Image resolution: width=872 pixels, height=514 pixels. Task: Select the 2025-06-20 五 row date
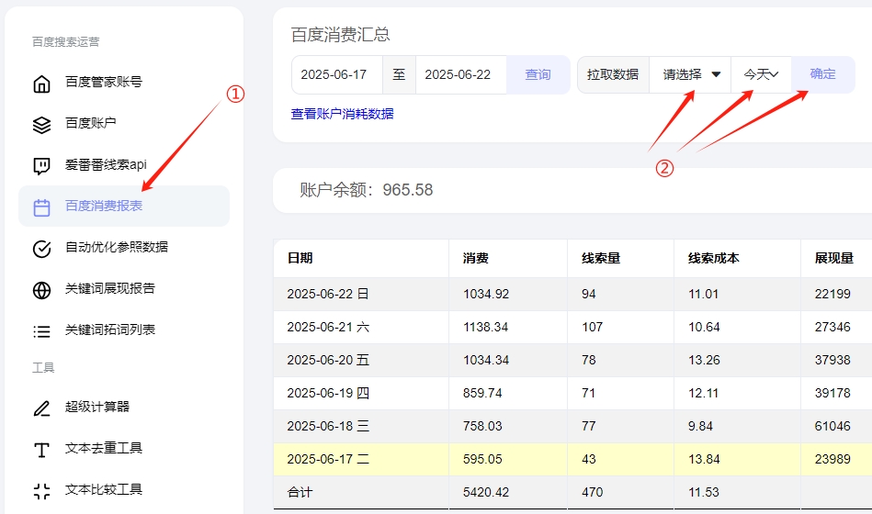tap(328, 360)
